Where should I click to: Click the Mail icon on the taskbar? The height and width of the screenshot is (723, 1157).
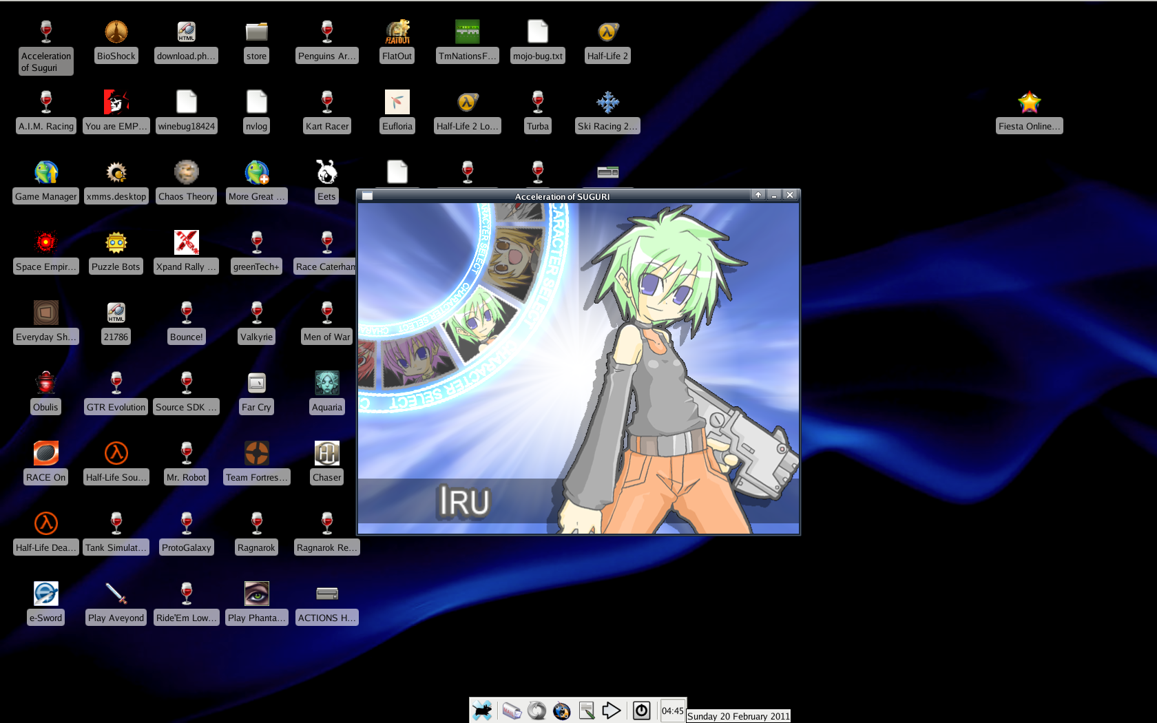[x=512, y=710]
